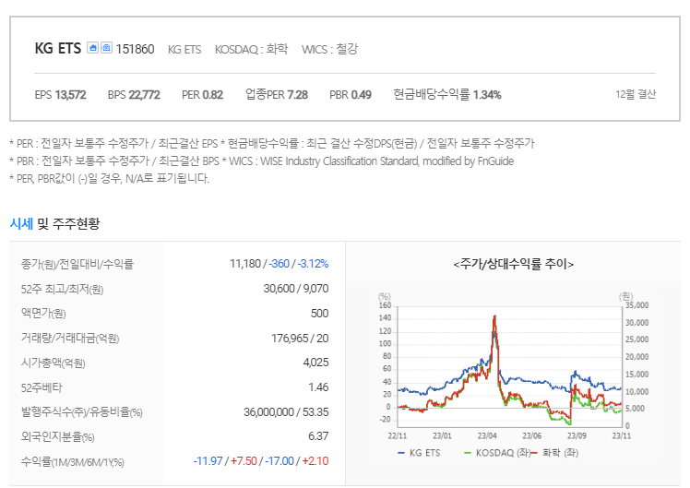
Task: Click the 시세 및 주주현황 section heading
Action: pyautogui.click(x=54, y=223)
